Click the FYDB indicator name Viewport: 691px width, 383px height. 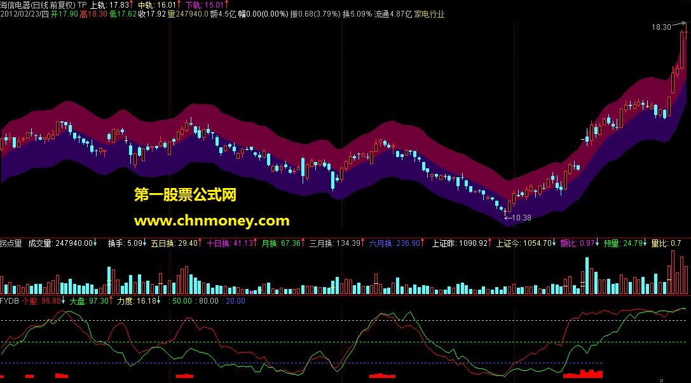tap(10, 301)
